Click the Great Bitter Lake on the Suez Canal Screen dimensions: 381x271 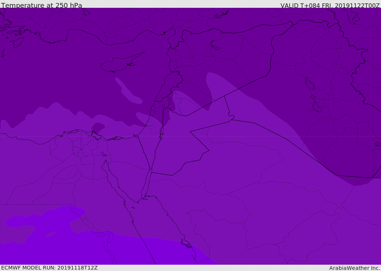point(103,154)
